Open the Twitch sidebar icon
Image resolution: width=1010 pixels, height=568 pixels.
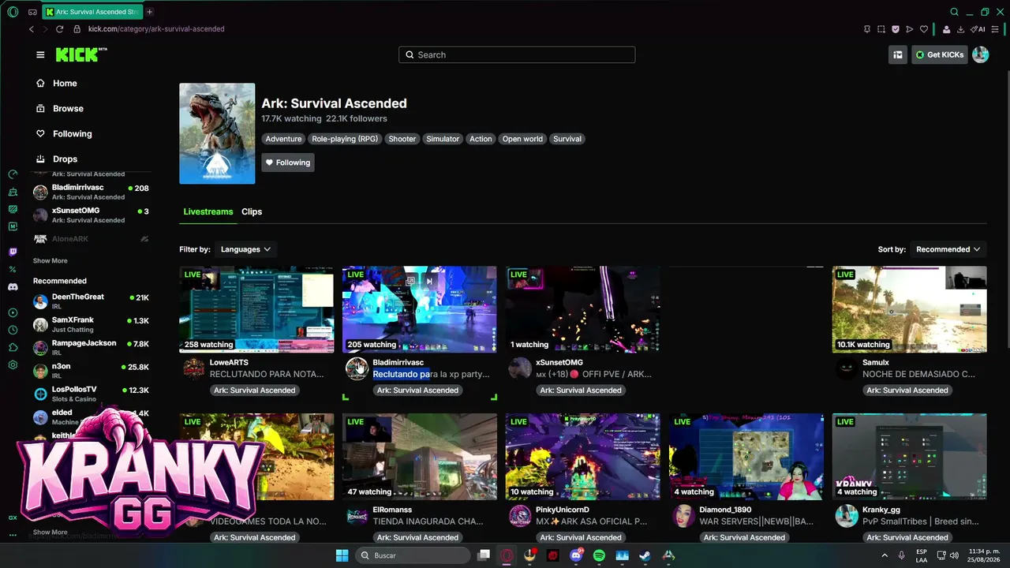coord(13,252)
